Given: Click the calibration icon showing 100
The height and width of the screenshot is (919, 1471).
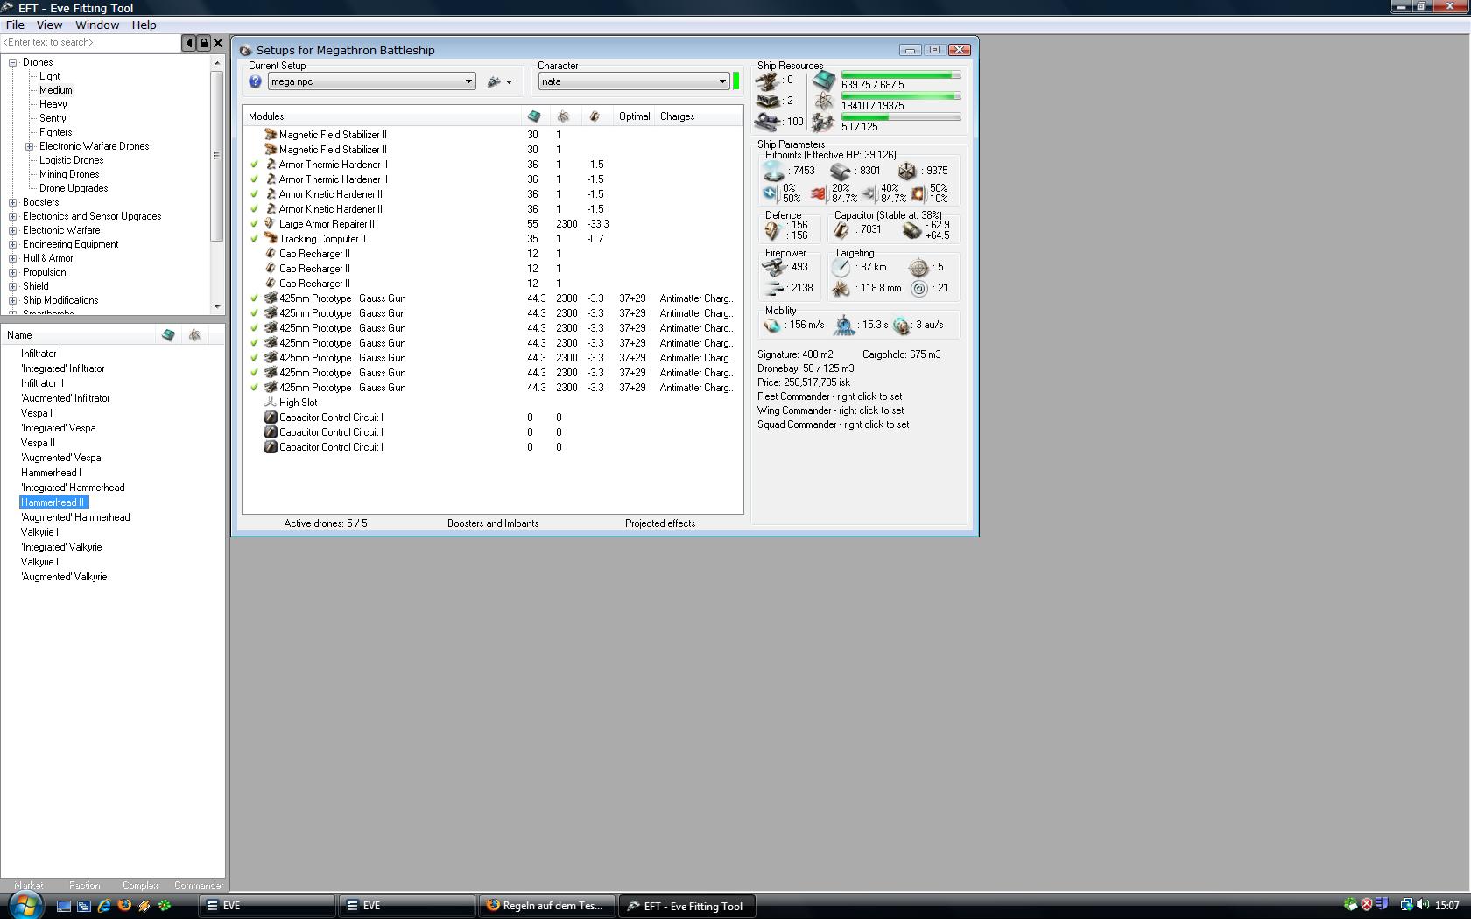Looking at the screenshot, I should [768, 122].
